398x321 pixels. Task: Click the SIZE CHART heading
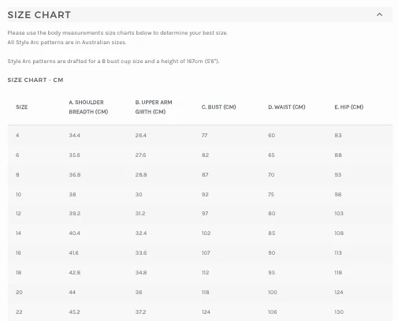[39, 15]
